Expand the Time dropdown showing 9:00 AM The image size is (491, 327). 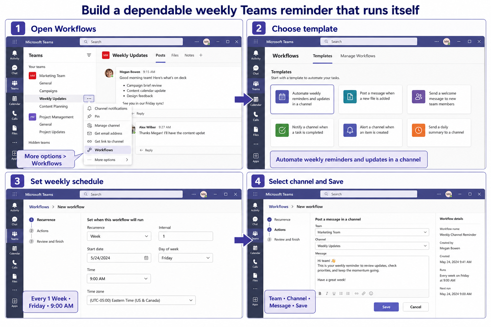coord(119,279)
